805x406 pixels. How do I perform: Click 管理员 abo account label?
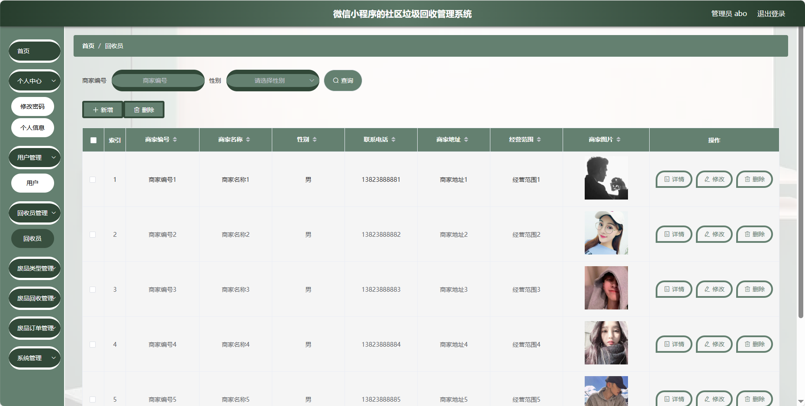pyautogui.click(x=729, y=14)
